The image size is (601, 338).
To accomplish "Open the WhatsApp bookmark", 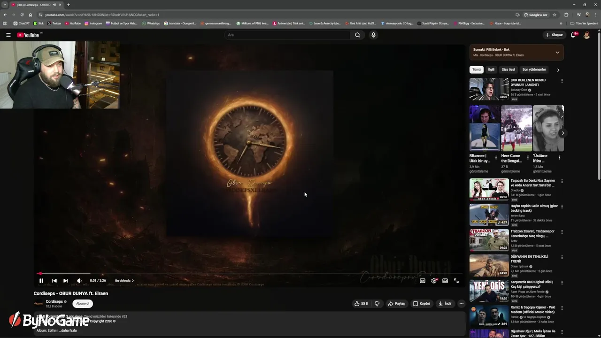I will 151,23.
